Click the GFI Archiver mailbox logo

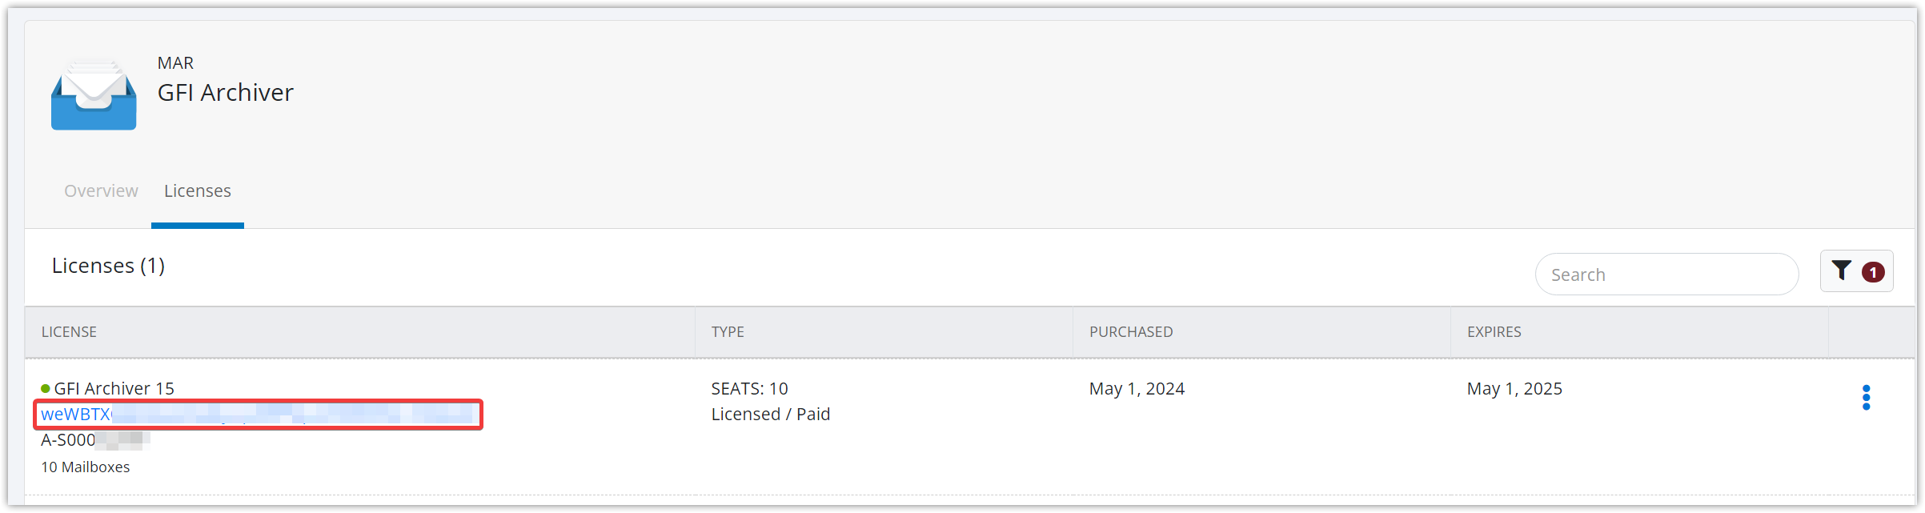point(94,96)
